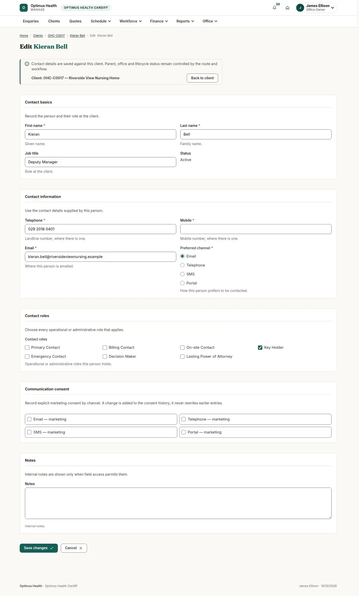The image size is (359, 596).
Task: Enable Email marketing consent
Action: point(29,419)
